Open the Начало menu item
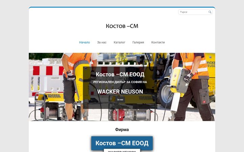The height and width of the screenshot is (152, 244). click(x=84, y=42)
